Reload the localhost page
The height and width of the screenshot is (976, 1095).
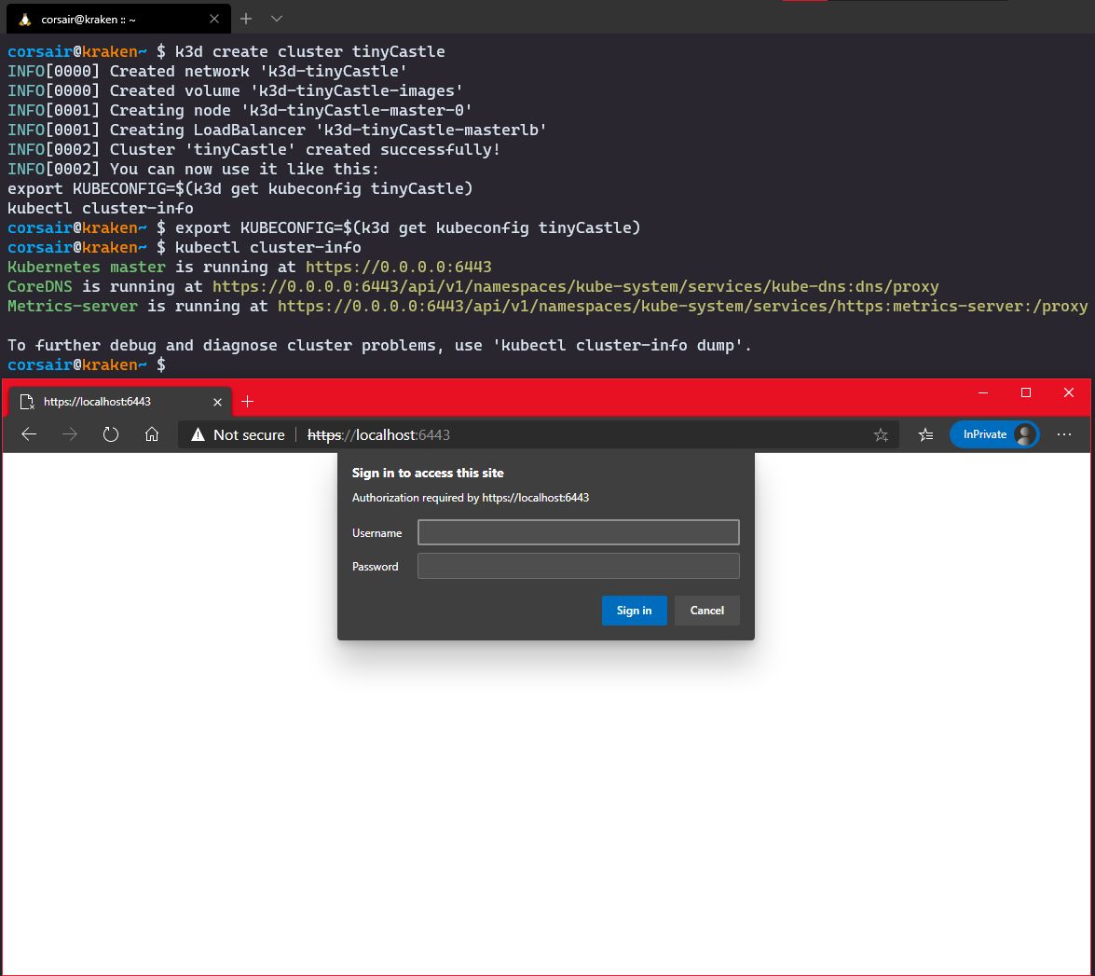[x=111, y=434]
